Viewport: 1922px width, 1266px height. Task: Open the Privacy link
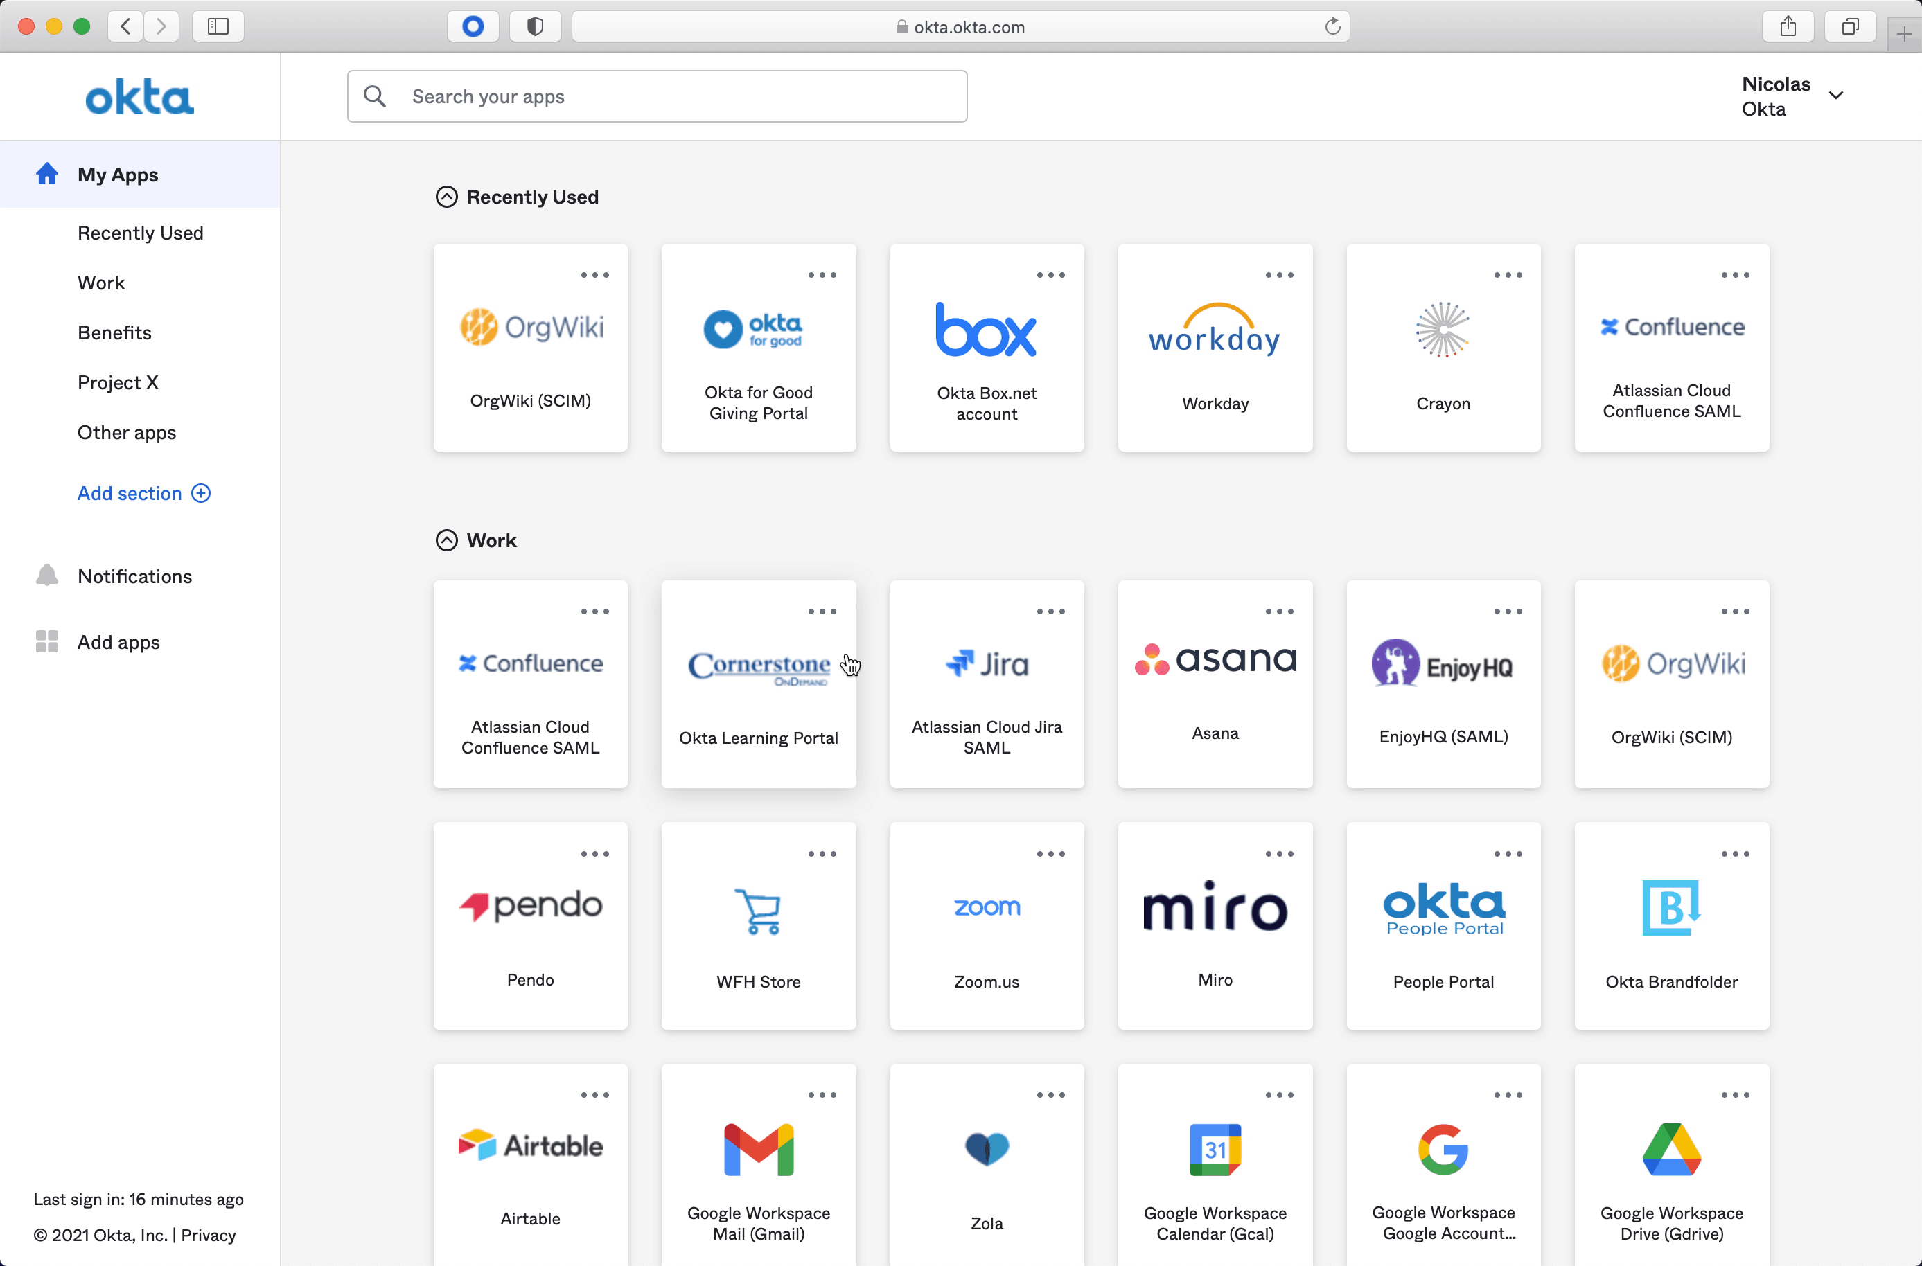[208, 1236]
